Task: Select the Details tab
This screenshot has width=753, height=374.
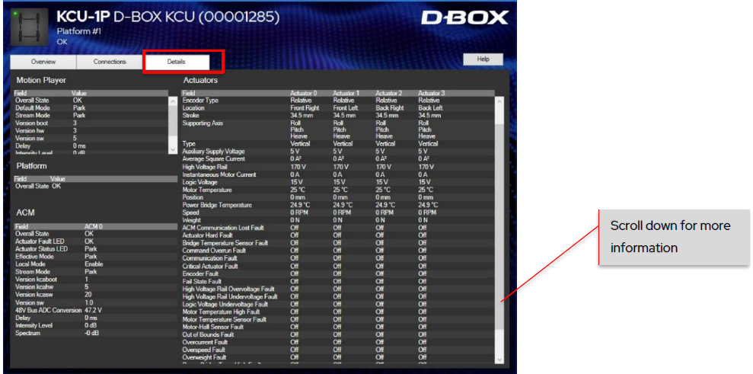Action: tap(176, 61)
